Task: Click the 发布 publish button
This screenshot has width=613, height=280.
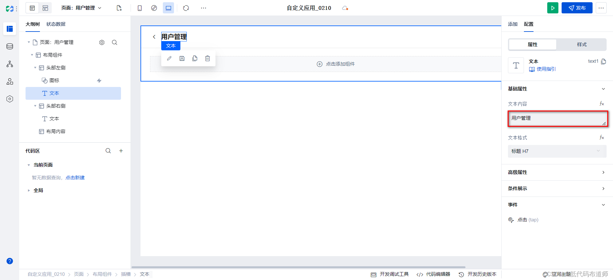Action: tap(577, 8)
